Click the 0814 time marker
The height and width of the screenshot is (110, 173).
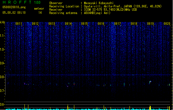click(68, 24)
